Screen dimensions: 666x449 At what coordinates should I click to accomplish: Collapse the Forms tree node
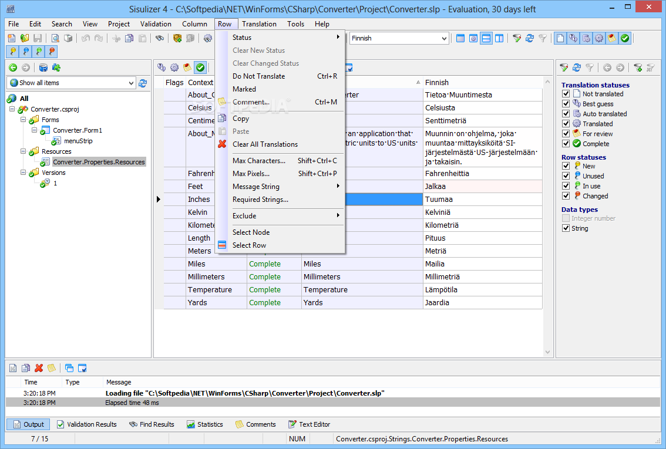pos(23,120)
